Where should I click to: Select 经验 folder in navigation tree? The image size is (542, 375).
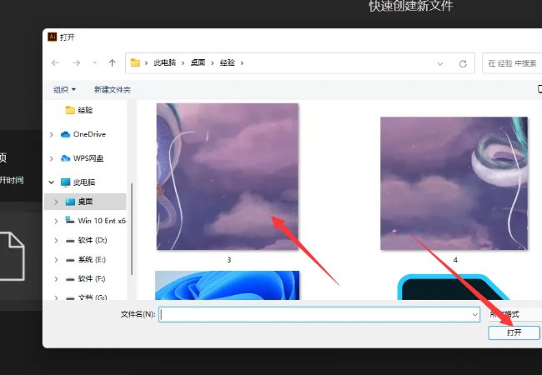point(79,110)
